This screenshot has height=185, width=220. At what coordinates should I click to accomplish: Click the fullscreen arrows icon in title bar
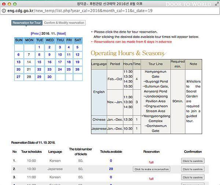pos(217,4)
